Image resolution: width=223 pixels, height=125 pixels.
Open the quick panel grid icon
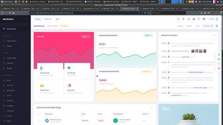[x=199, y=19]
